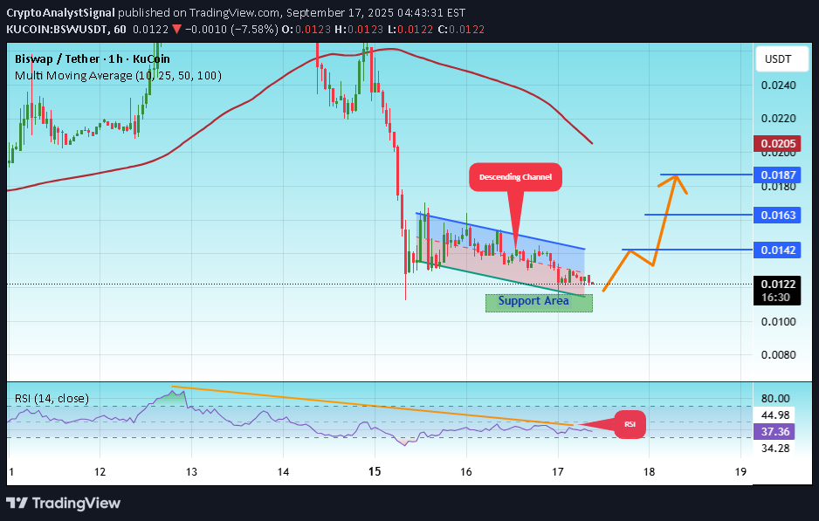This screenshot has width=819, height=521.
Task: Click the 0.0220 price axis label
Action: click(778, 119)
